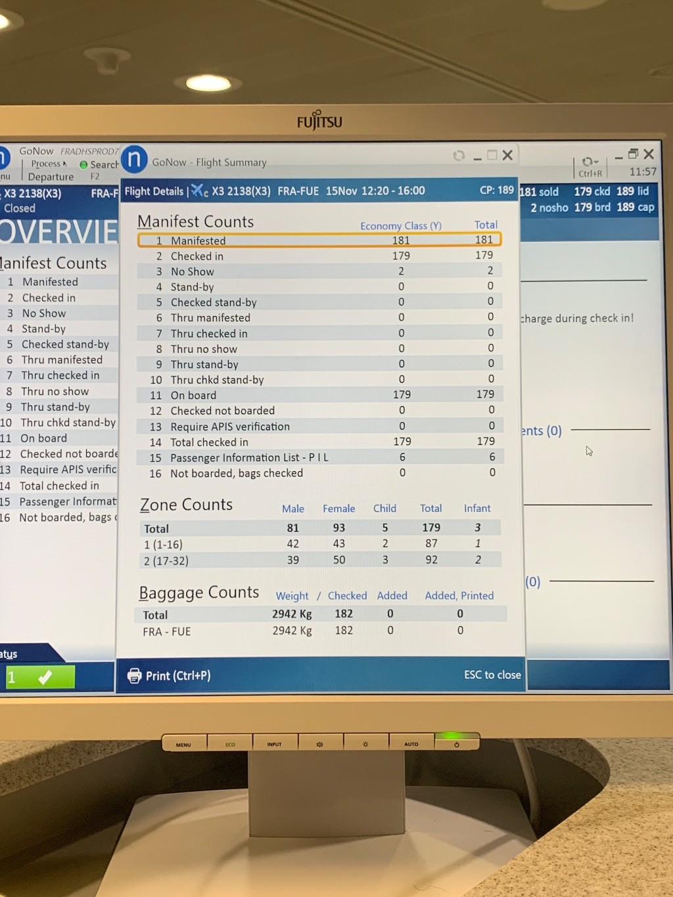Click the refresh icon in Flight Summary title bar
Screen dimensions: 673x897
pyautogui.click(x=459, y=156)
